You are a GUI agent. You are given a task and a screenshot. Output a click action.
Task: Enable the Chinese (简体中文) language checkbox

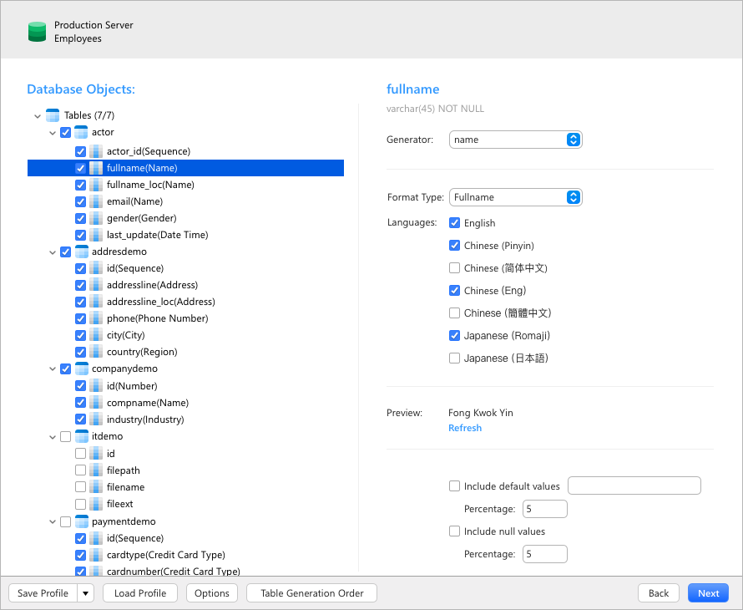(x=454, y=268)
